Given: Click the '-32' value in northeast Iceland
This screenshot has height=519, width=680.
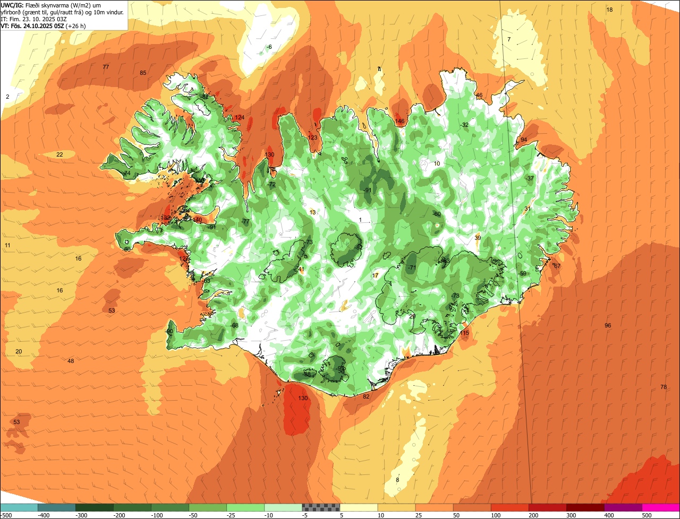Looking at the screenshot, I should click(464, 125).
